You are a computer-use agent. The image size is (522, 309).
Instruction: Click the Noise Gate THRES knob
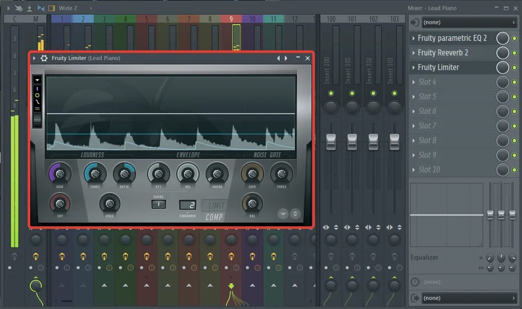(281, 173)
